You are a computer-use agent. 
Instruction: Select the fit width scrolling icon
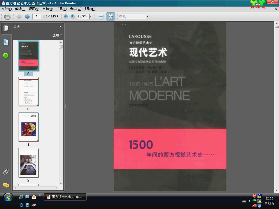(101, 17)
